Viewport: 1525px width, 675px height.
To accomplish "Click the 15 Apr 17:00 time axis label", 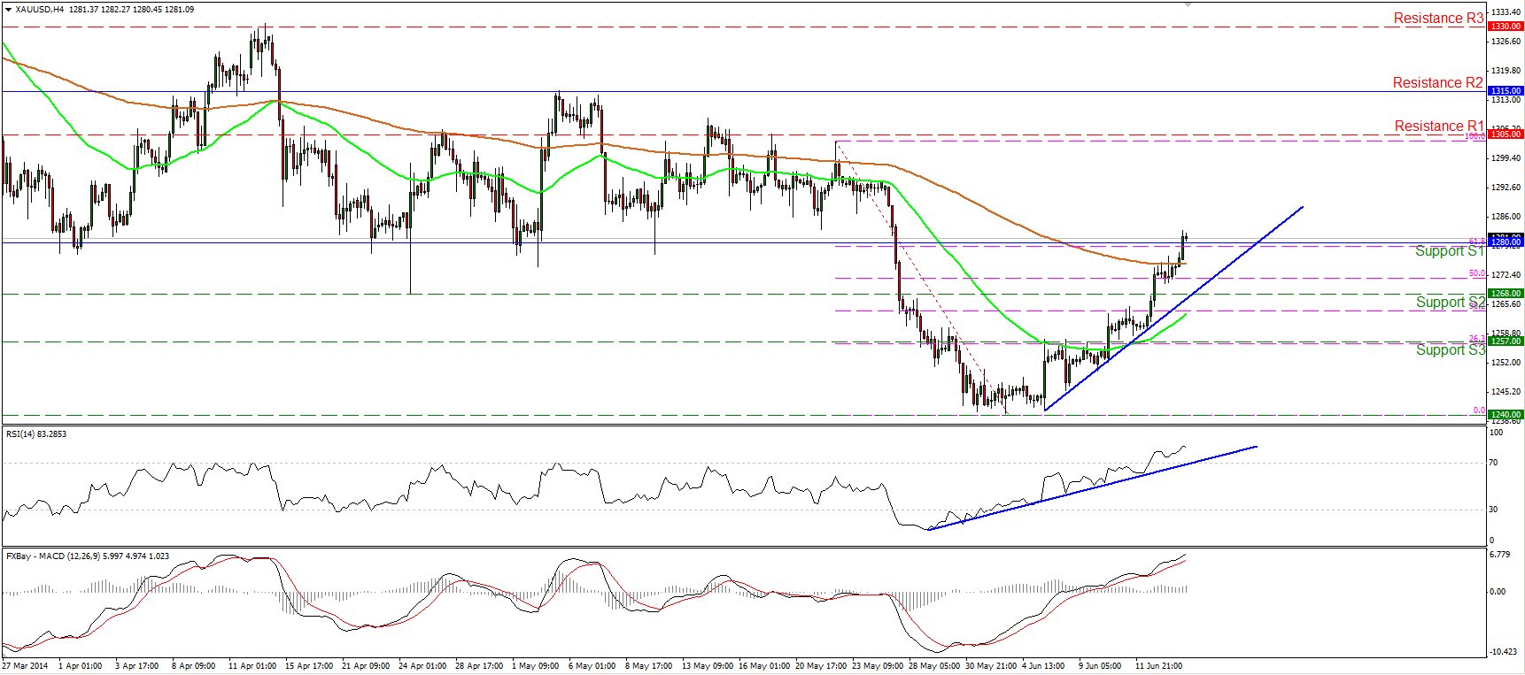I will [308, 666].
